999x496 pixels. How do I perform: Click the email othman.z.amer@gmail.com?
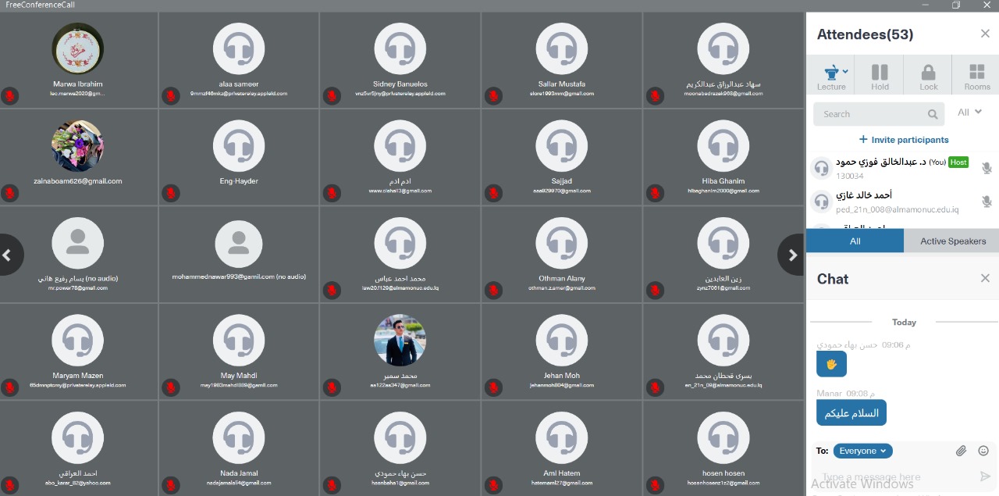(x=562, y=288)
